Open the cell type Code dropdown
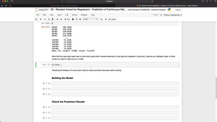The width and height of the screenshot is (217, 122). tap(91, 19)
